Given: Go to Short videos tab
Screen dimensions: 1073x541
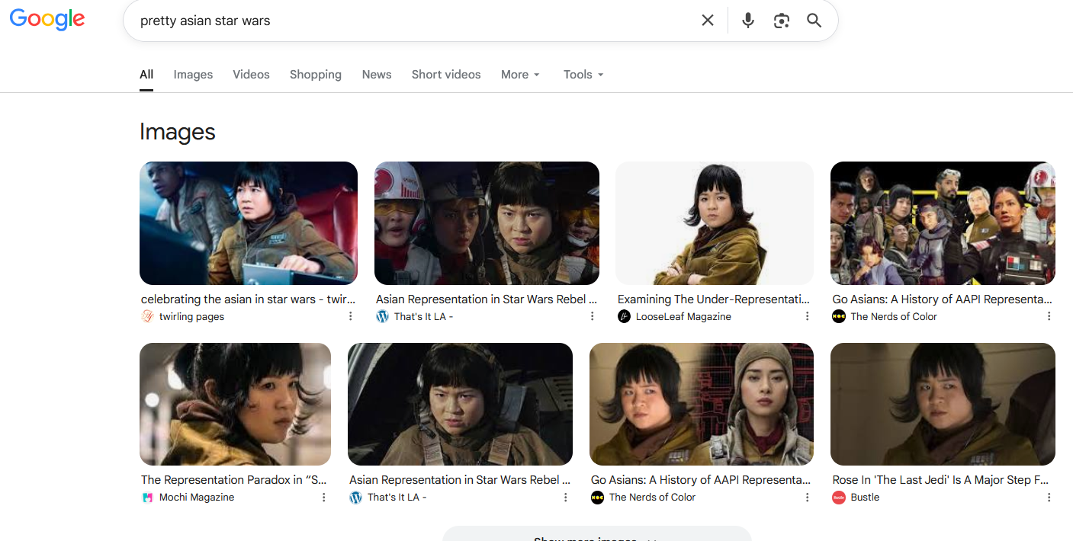Looking at the screenshot, I should click(x=446, y=75).
